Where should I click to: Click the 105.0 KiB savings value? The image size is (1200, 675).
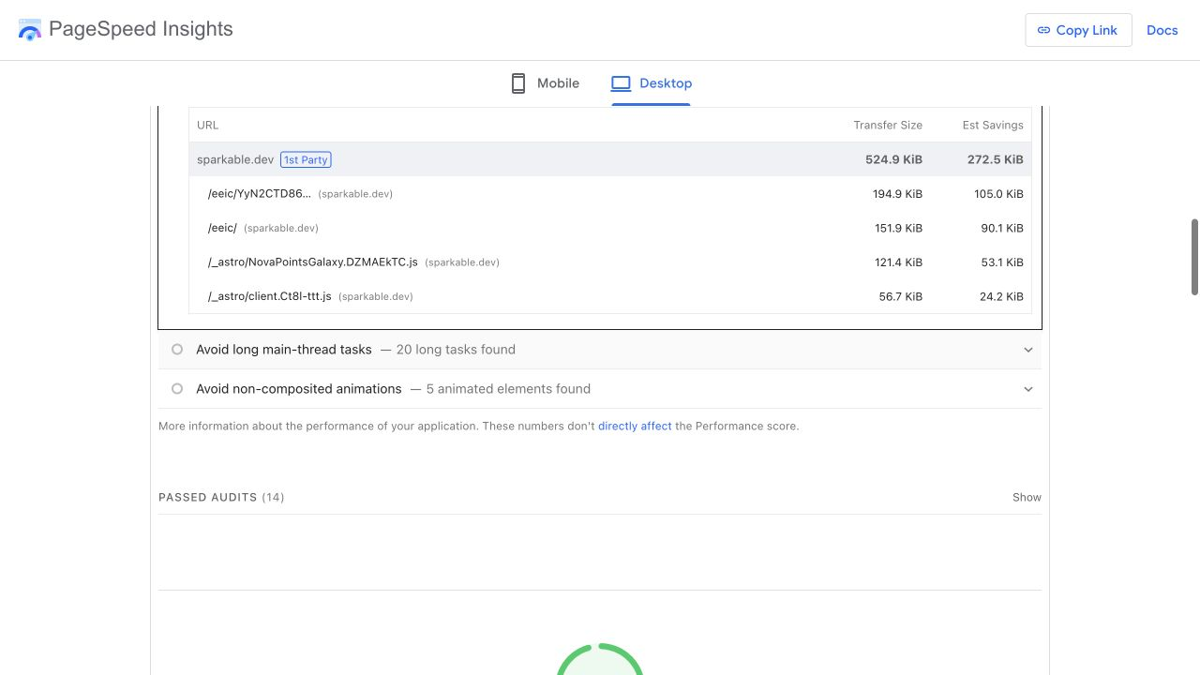pyautogui.click(x=998, y=194)
